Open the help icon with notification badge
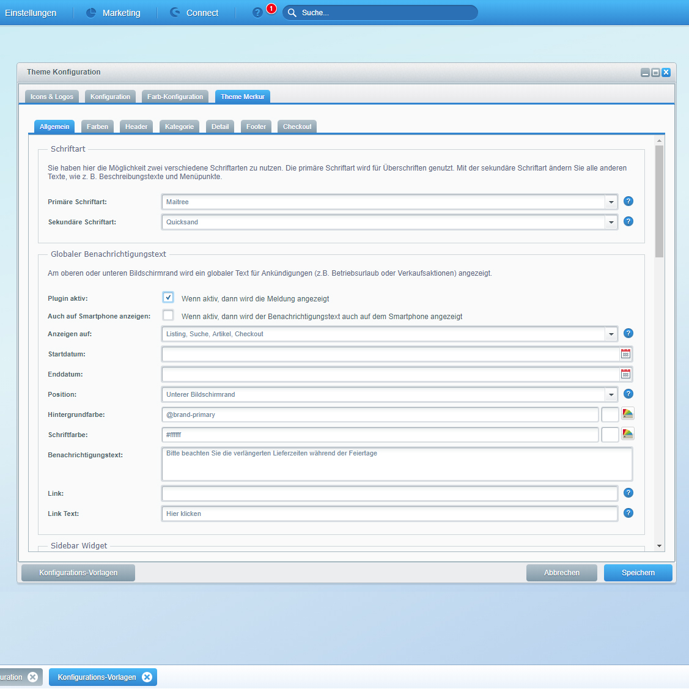This screenshot has height=689, width=689. 258,13
